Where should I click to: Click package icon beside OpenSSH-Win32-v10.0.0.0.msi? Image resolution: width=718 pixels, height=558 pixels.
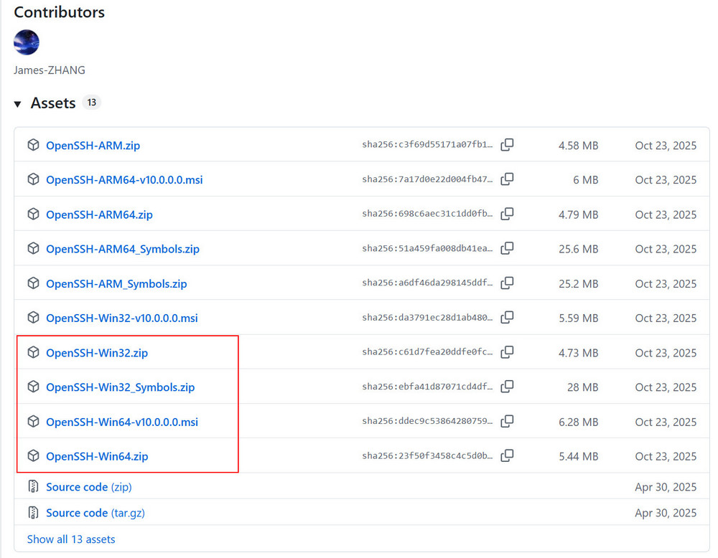33,318
